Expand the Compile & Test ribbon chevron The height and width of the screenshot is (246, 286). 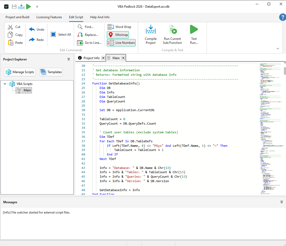(278, 49)
